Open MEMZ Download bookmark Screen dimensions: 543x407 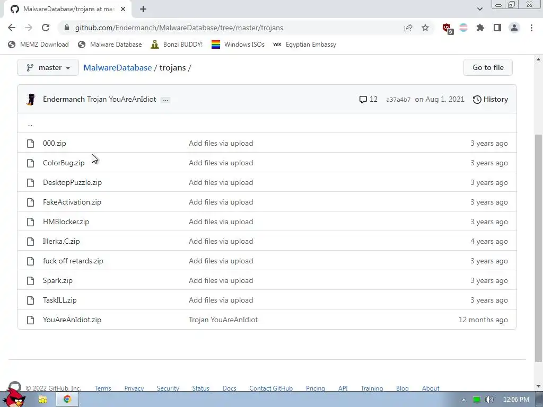coord(38,45)
